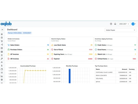Open the AP Invoices row
138x104 pixels.
click(28, 54)
